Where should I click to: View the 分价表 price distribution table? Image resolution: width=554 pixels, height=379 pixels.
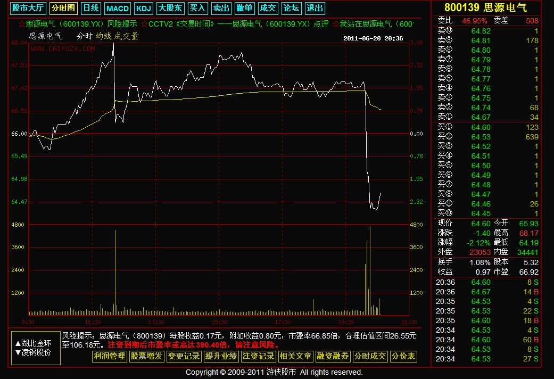pos(403,356)
